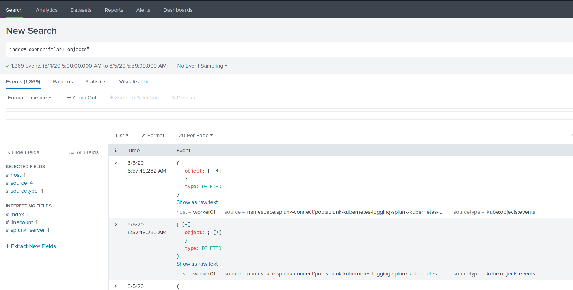573x290 pixels.
Task: Expand the second event row chevron
Action: (x=115, y=224)
